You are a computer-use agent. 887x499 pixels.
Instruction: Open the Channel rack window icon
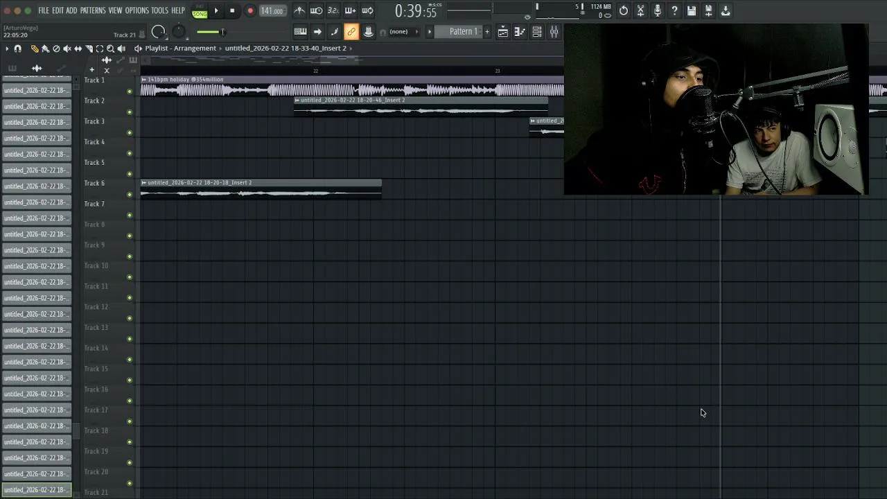tap(537, 32)
